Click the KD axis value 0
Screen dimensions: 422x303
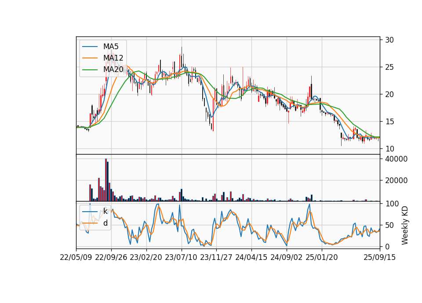[387, 246]
